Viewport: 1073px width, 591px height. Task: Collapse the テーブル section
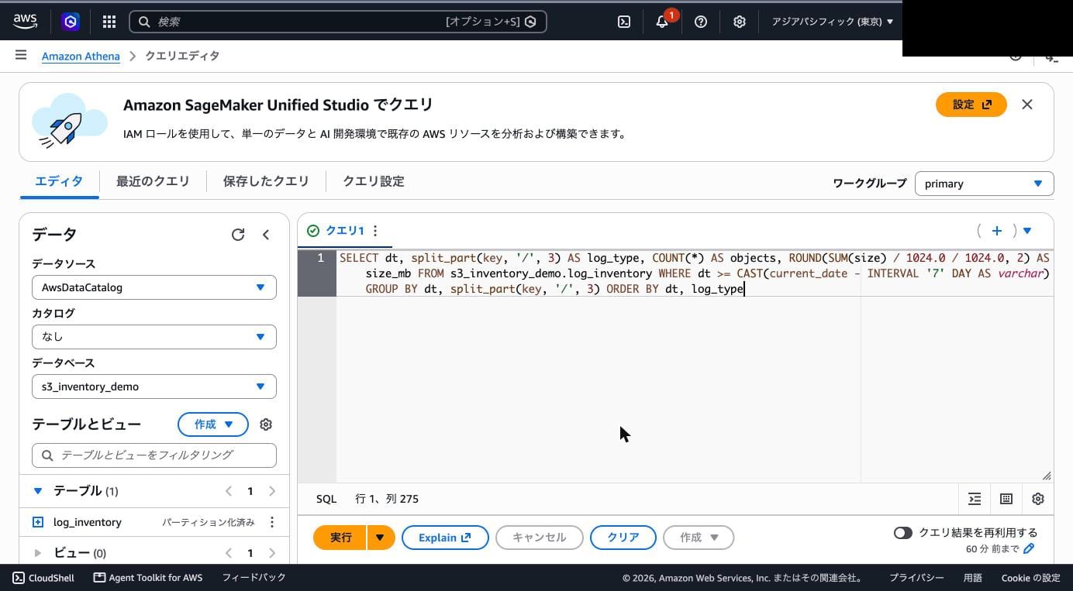click(38, 491)
